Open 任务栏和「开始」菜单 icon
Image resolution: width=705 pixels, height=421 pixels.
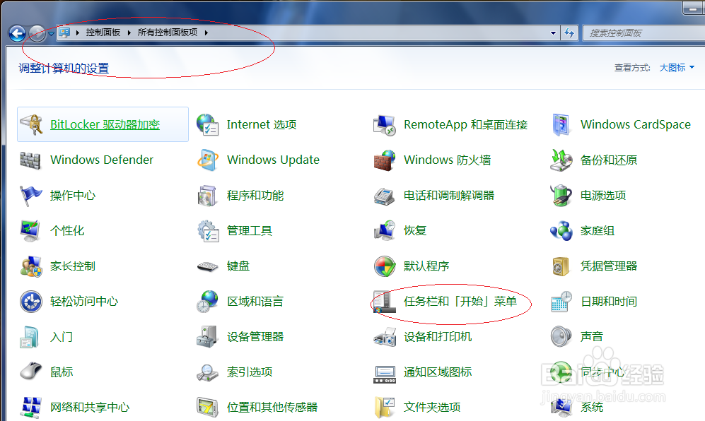tap(385, 302)
